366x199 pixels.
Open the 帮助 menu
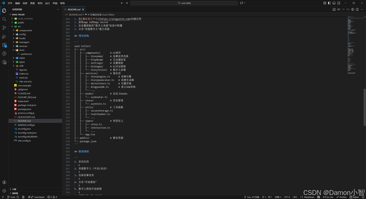coord(62,3)
